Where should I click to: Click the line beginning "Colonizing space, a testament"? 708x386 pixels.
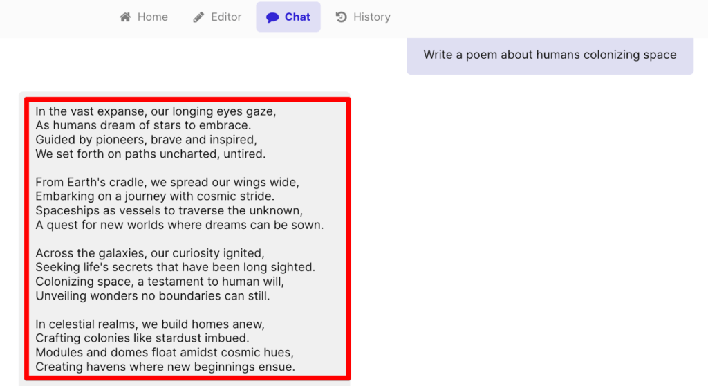pyautogui.click(x=160, y=282)
